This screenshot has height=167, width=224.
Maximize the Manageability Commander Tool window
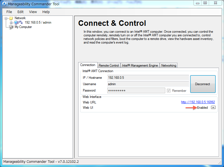(x=205, y=3)
